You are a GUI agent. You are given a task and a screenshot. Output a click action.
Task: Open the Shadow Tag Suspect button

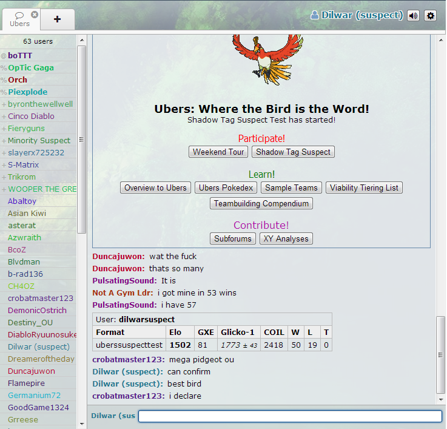293,152
